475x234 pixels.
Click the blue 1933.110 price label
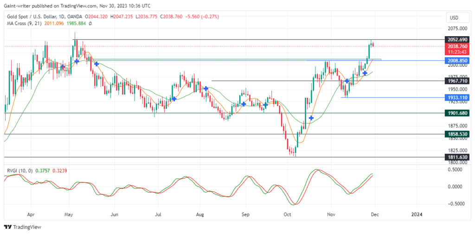457,97
